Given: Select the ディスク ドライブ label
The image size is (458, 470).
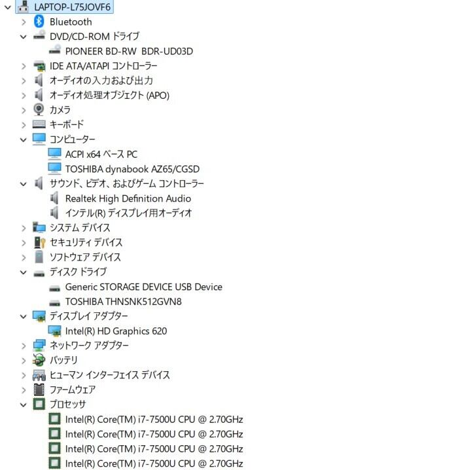Looking at the screenshot, I should pos(78,272).
